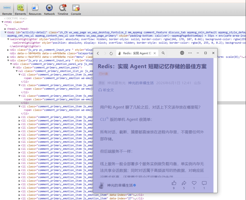This screenshot has width=246, height=200.
Task: Select the closing </weinrehighlighter> line
Action: click(x=25, y=46)
